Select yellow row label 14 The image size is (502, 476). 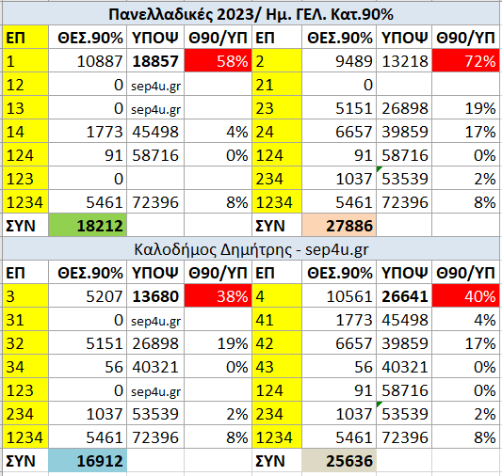[x=25, y=132]
